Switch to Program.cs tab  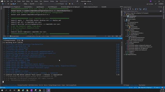click(x=17, y=7)
